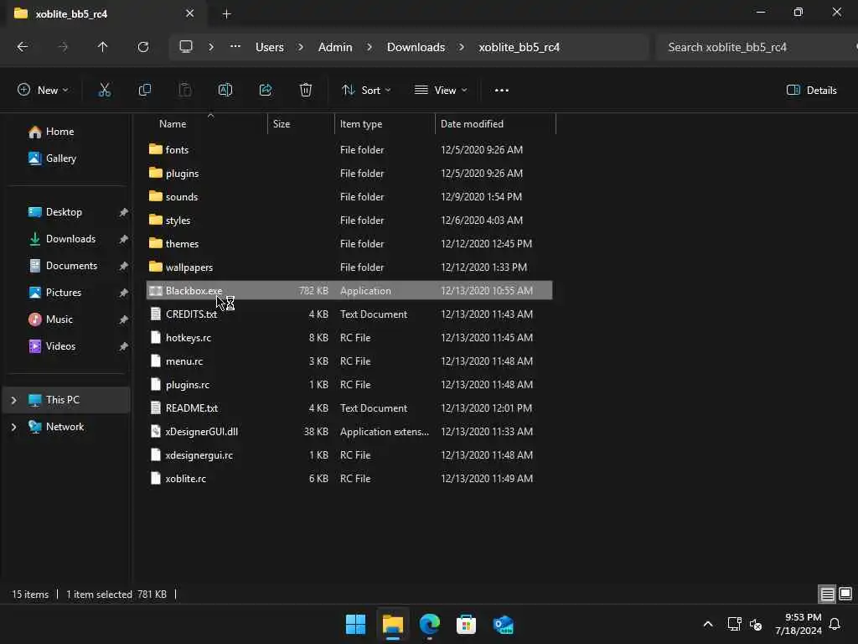Click Users in address breadcrumb
The image size is (858, 644).
(269, 47)
